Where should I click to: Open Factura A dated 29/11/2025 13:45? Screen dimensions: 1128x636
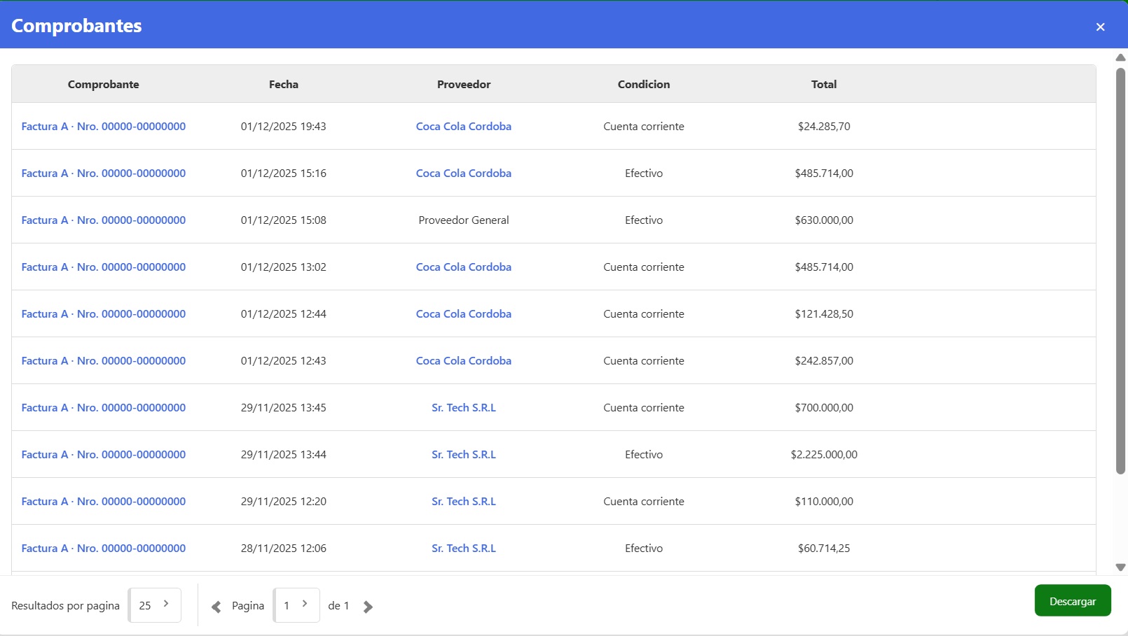tap(103, 408)
